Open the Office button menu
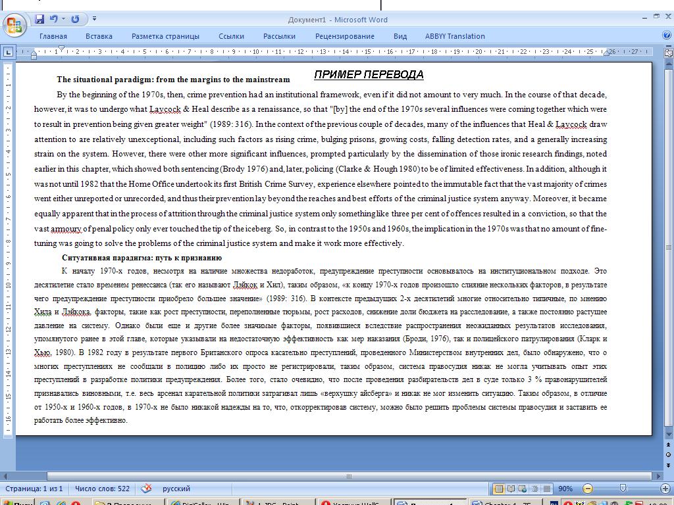 pos(14,25)
